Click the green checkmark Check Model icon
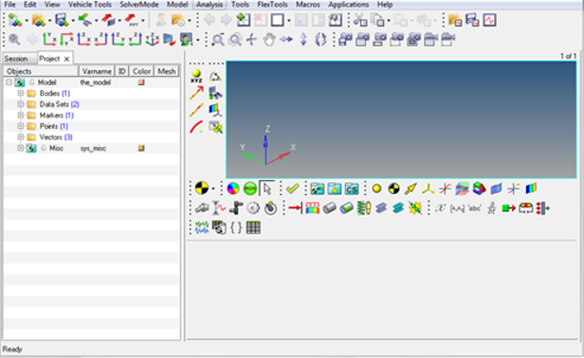The height and width of the screenshot is (358, 584). pos(292,188)
